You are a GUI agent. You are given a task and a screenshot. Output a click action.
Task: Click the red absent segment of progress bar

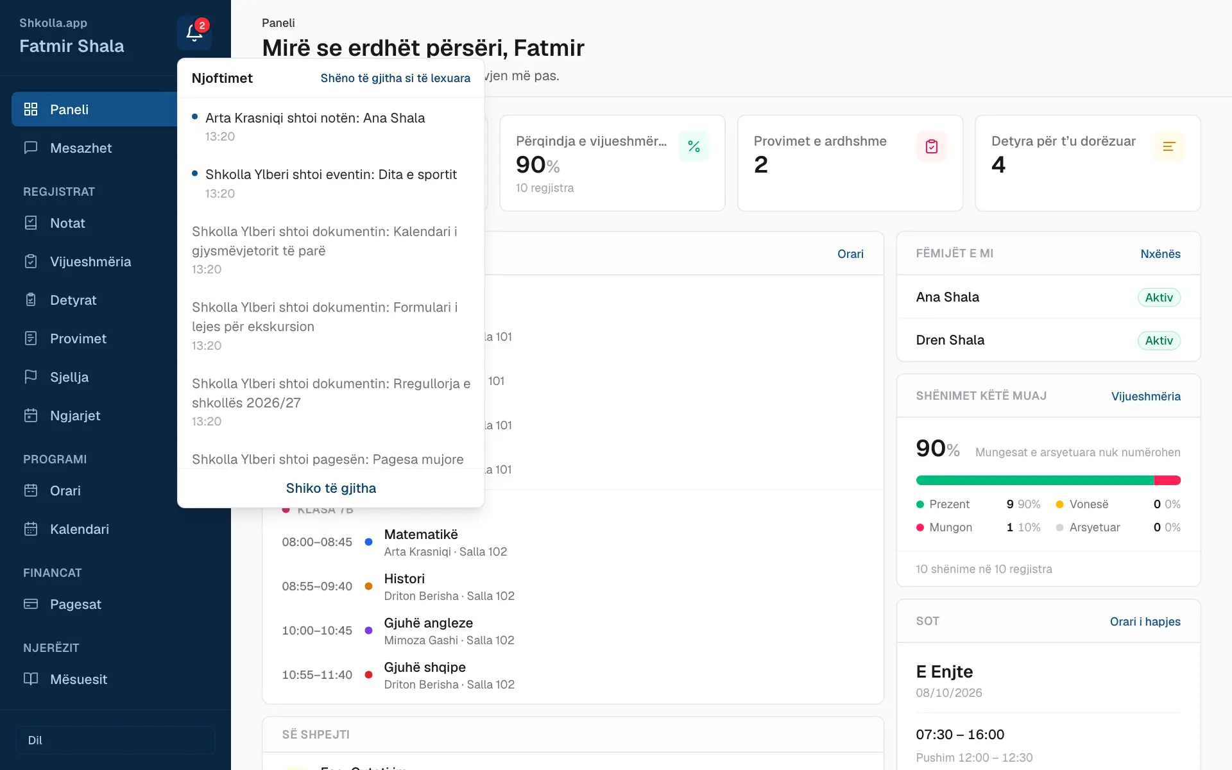[x=1167, y=481]
